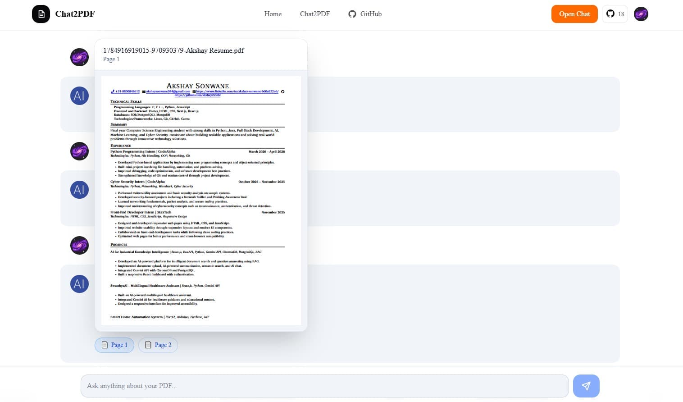
Task: Click the send message paper-plane button
Action: (x=586, y=386)
